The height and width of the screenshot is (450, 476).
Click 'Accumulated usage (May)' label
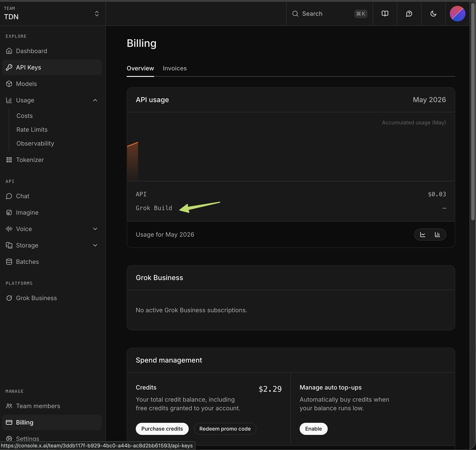414,122
